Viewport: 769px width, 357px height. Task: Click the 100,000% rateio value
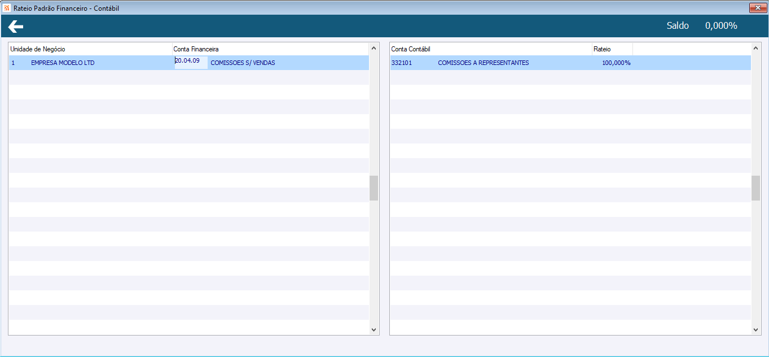[x=616, y=63]
